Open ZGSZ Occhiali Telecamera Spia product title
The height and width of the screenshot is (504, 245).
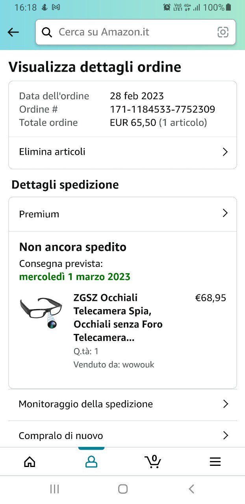point(118,317)
